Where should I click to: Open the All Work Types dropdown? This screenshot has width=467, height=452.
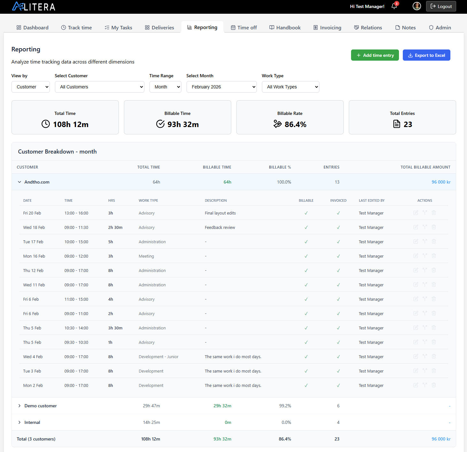click(x=291, y=87)
